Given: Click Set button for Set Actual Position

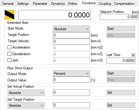Looking at the screenshot, I should point(121,93).
